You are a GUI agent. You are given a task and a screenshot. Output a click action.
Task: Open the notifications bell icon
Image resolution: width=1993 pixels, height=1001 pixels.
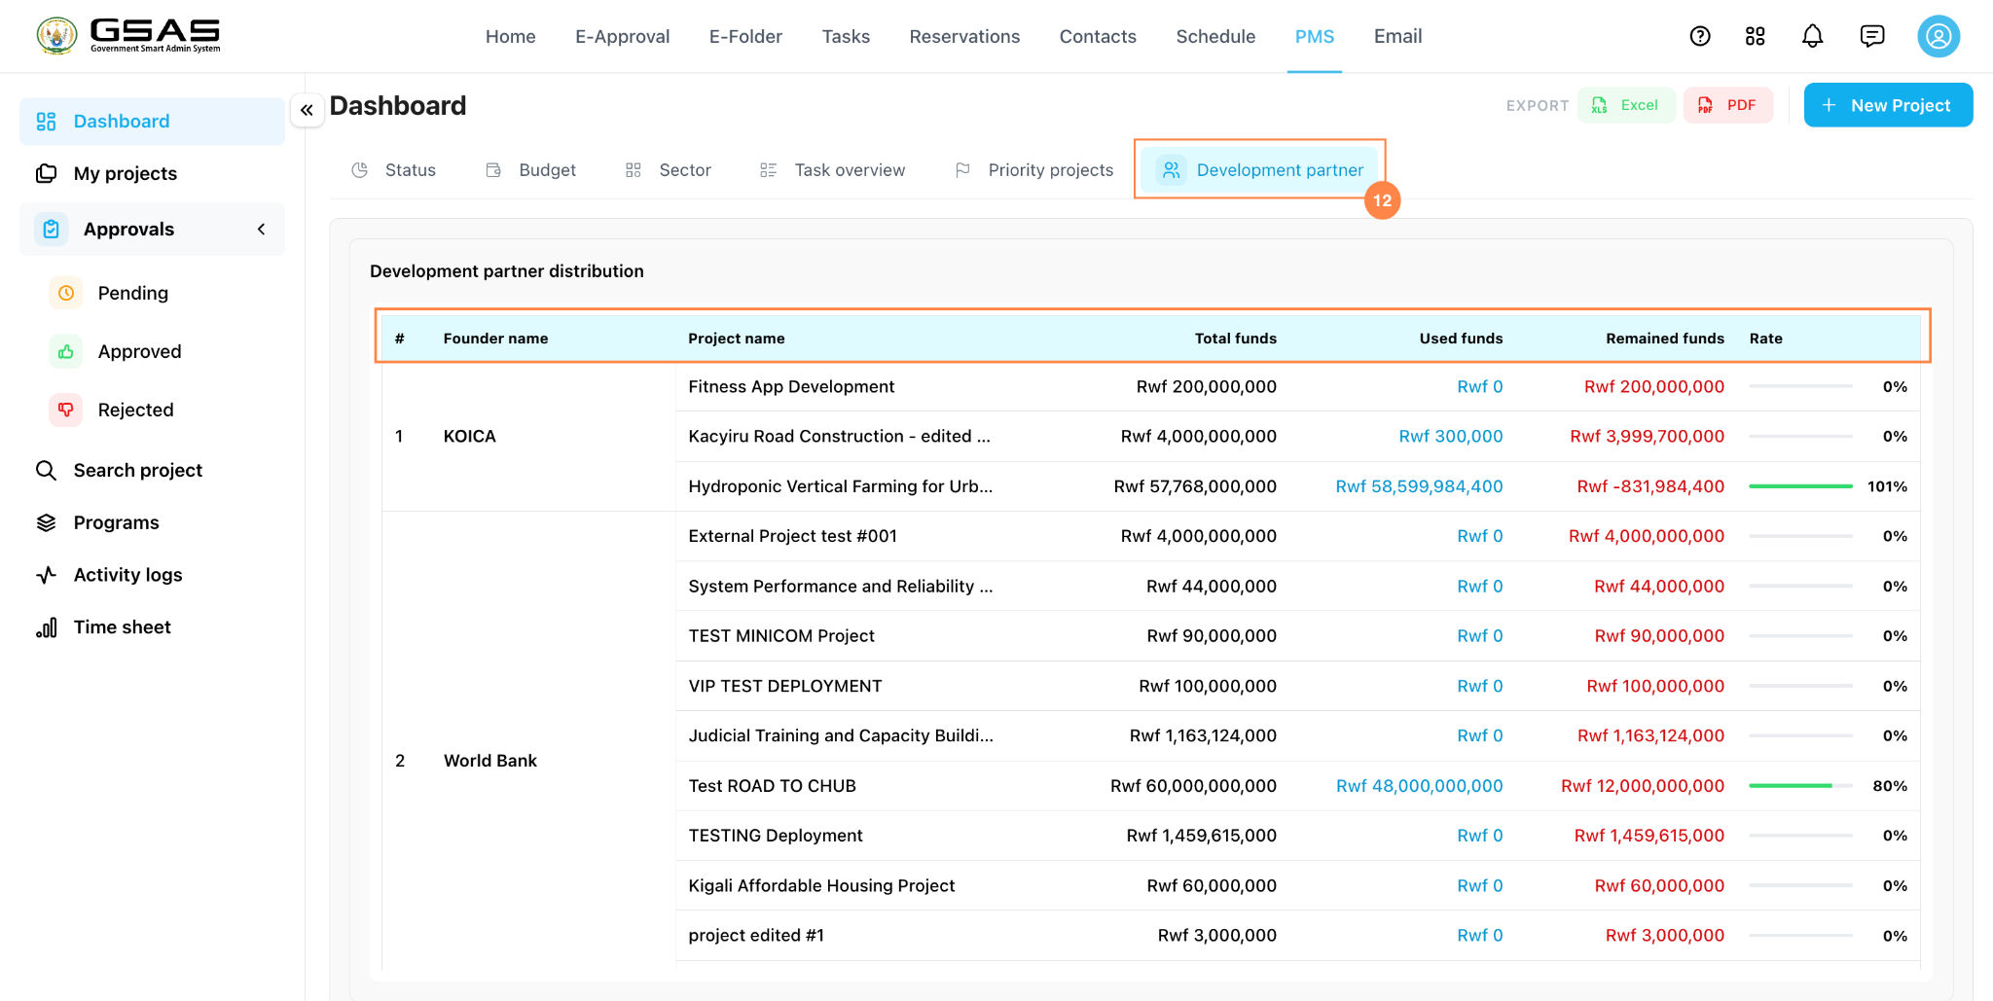click(x=1812, y=36)
